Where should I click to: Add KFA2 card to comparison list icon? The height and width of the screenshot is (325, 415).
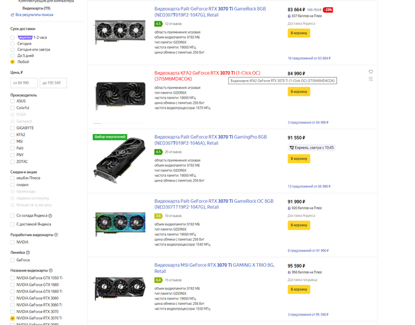(371, 79)
